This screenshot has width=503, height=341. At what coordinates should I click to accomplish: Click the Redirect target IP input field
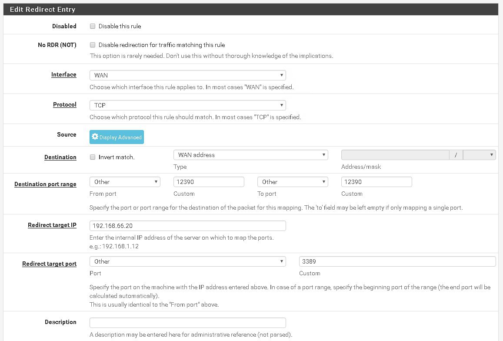tap(188, 226)
